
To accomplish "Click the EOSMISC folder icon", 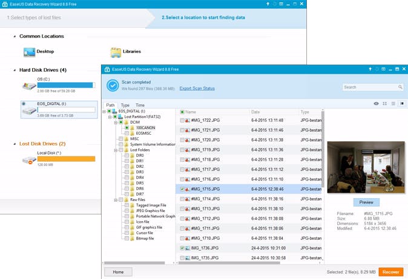I will [132, 133].
